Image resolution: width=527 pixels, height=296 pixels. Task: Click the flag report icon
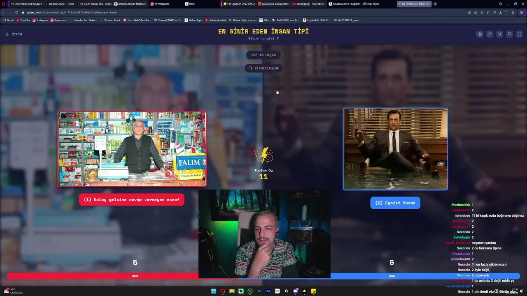(x=509, y=34)
